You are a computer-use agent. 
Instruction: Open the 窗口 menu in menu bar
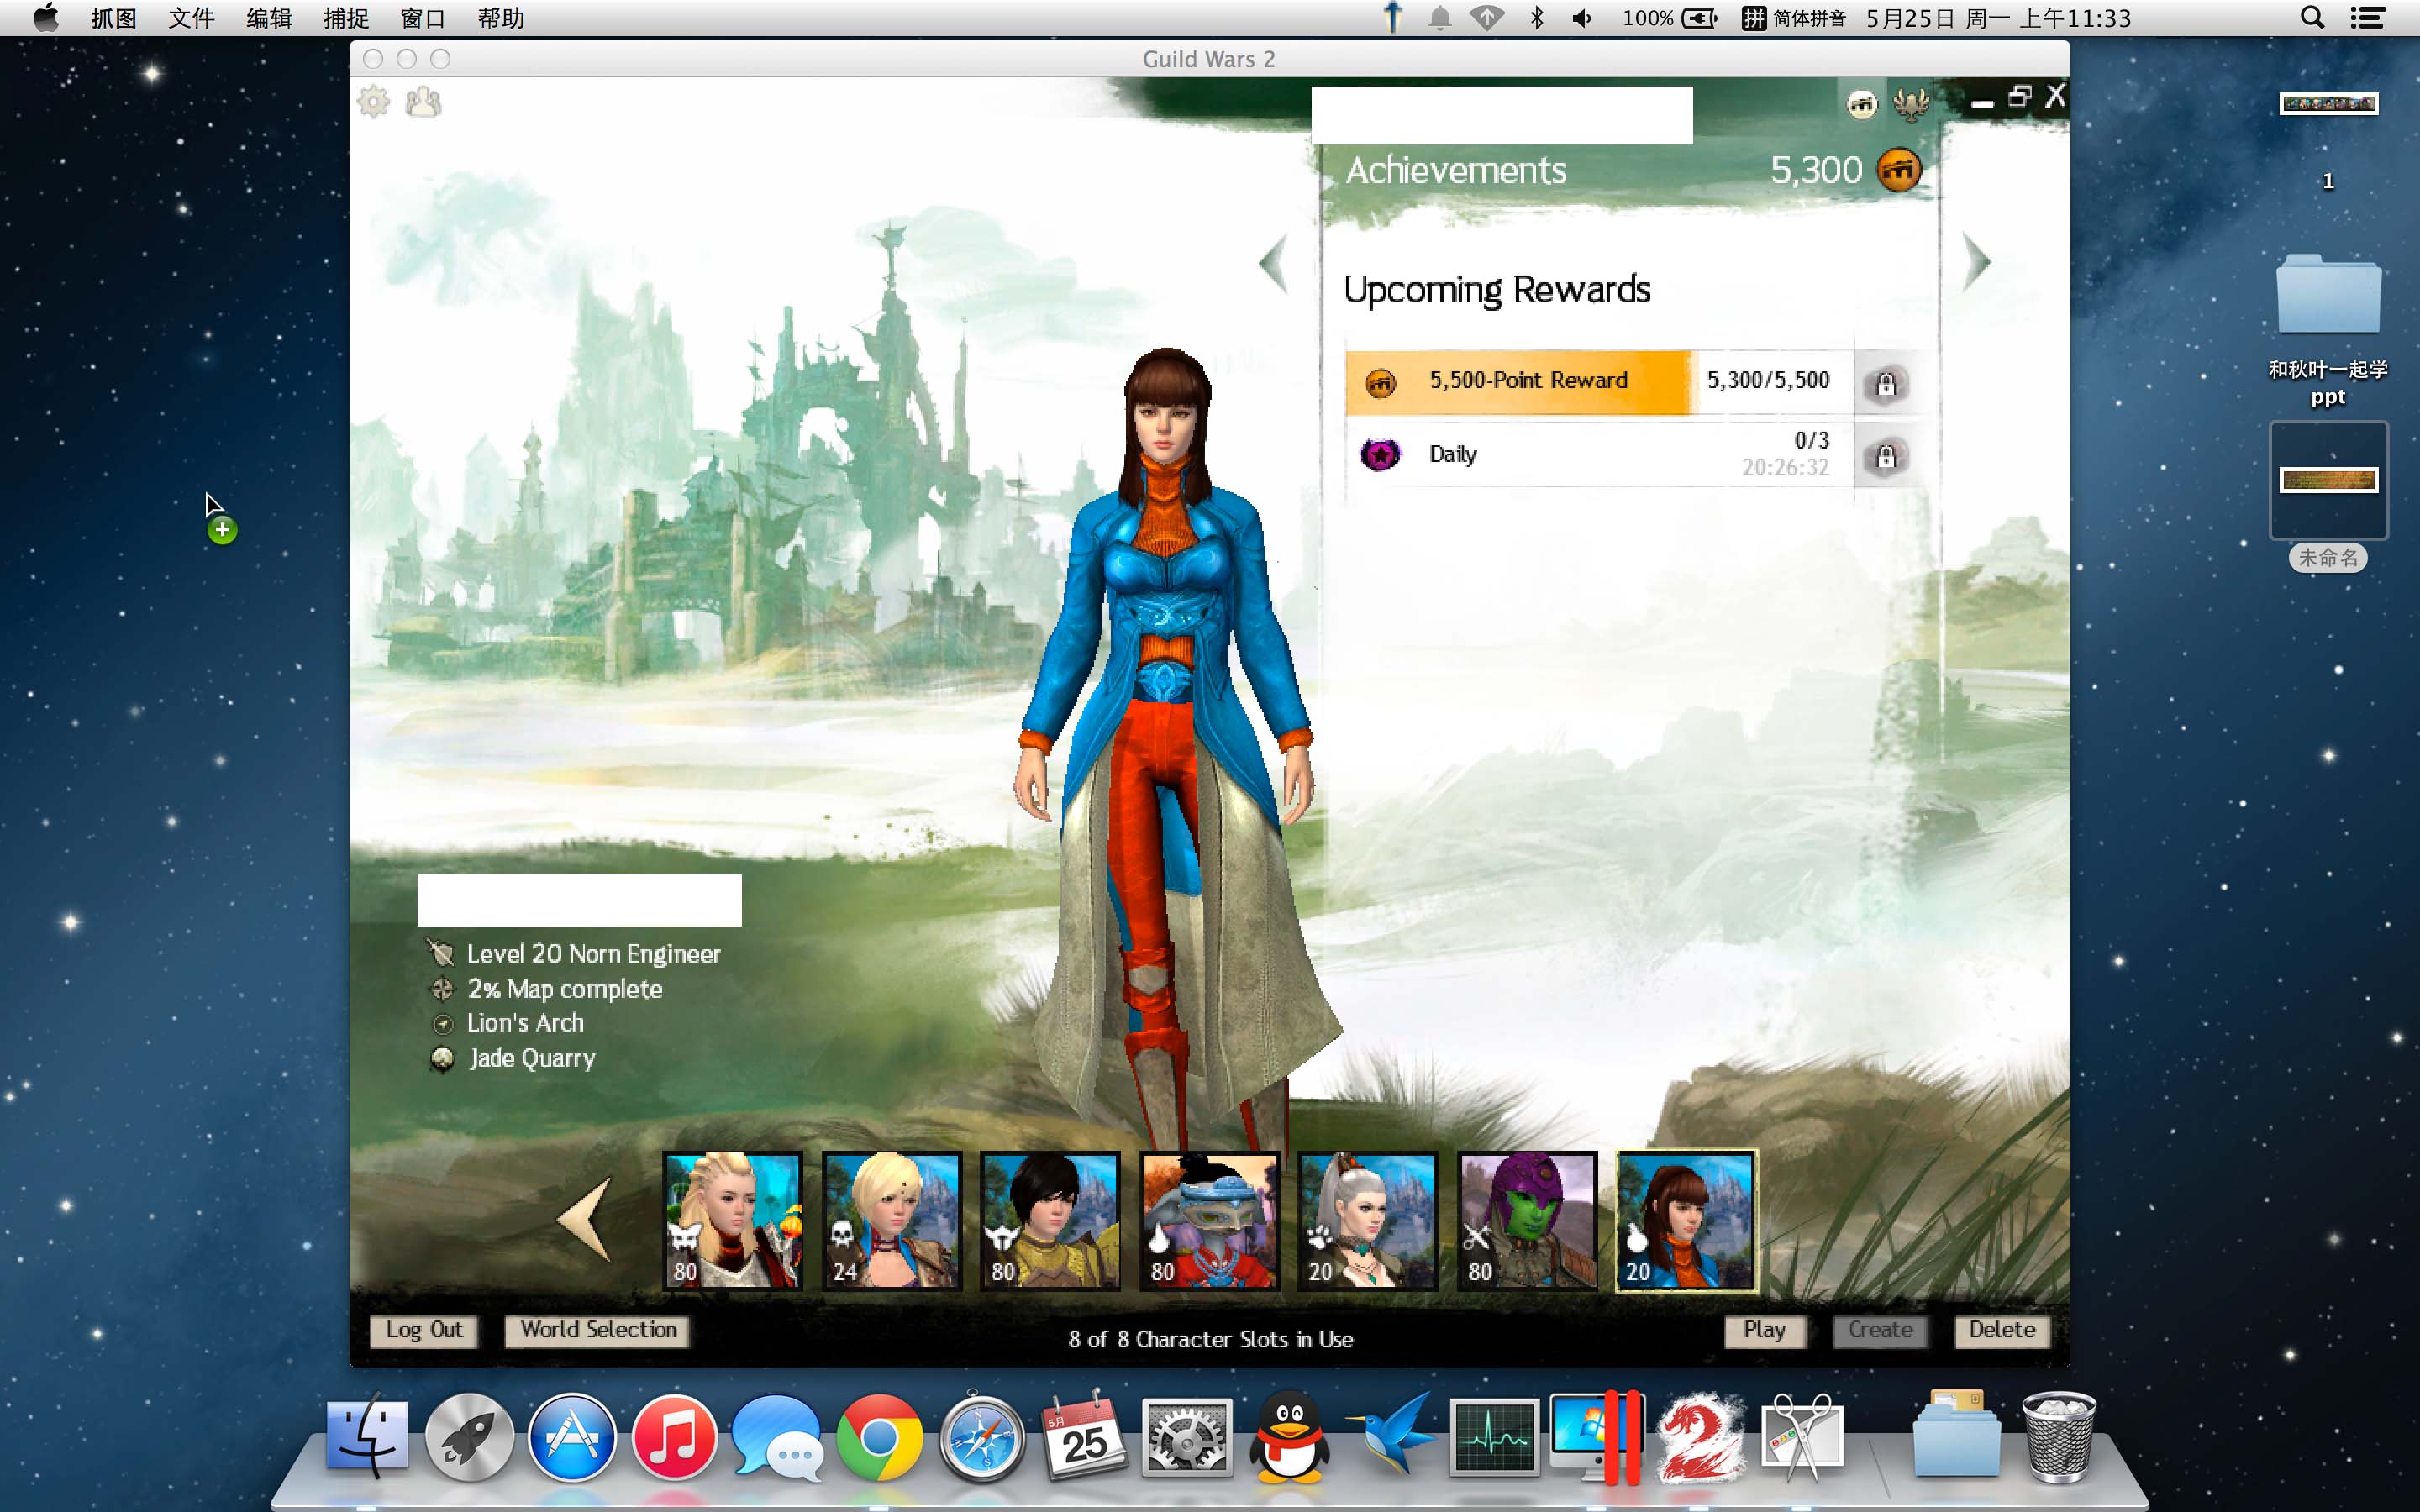pos(422,18)
